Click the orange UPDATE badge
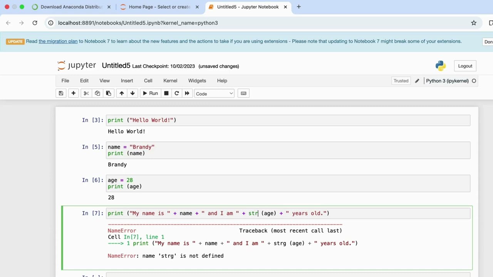 [15, 41]
